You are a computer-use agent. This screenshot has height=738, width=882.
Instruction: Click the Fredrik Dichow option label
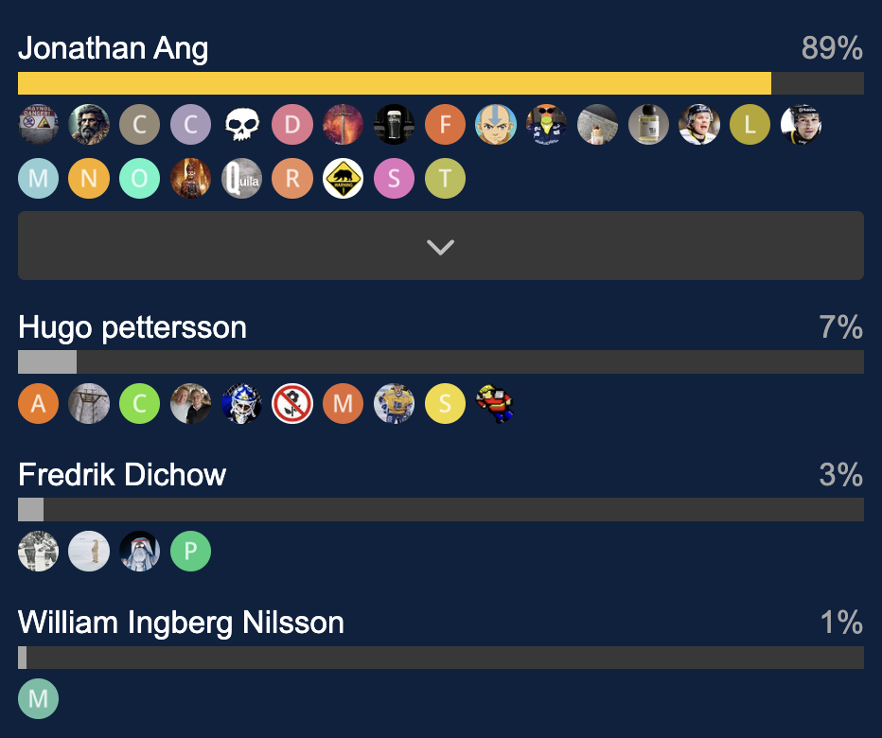click(x=122, y=474)
